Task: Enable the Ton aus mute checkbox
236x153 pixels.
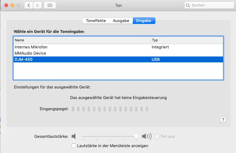Action: coord(157,136)
